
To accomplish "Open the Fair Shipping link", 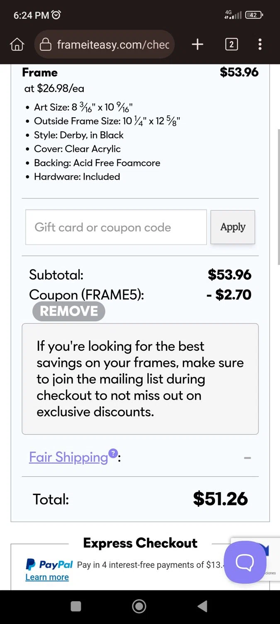I will point(68,457).
